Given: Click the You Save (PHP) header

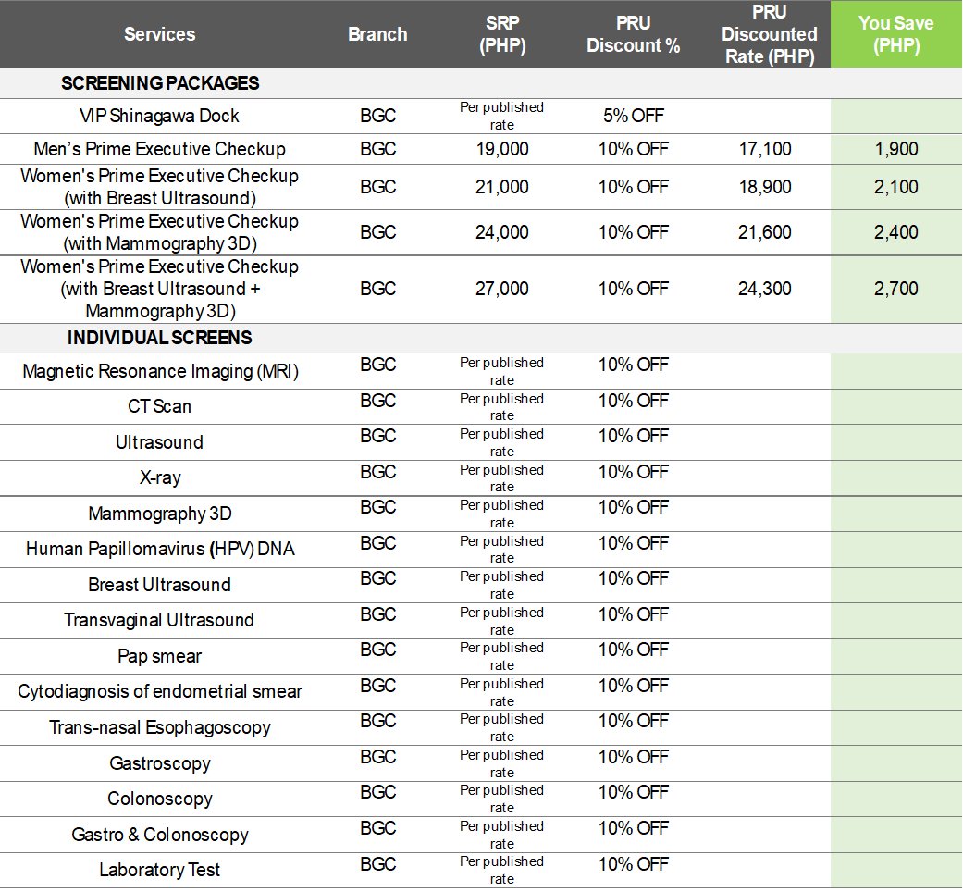Looking at the screenshot, I should (896, 34).
